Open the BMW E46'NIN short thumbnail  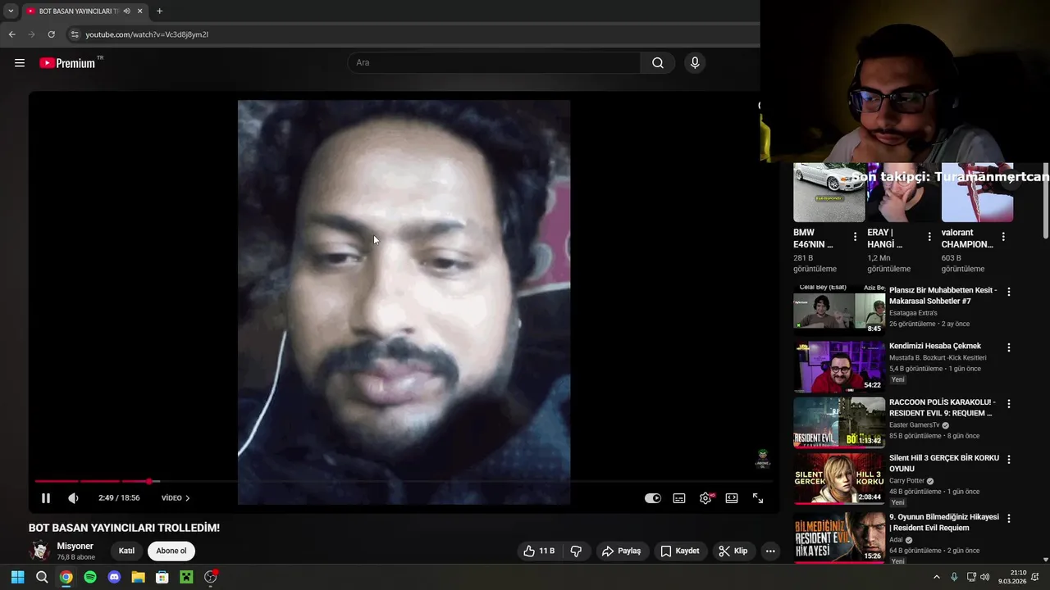point(829,193)
